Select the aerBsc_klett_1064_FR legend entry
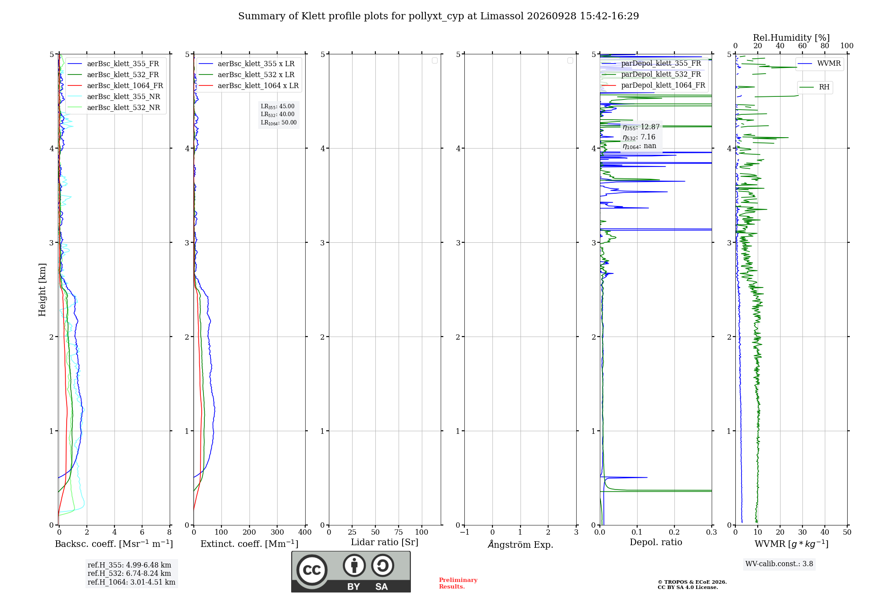 pyautogui.click(x=115, y=85)
